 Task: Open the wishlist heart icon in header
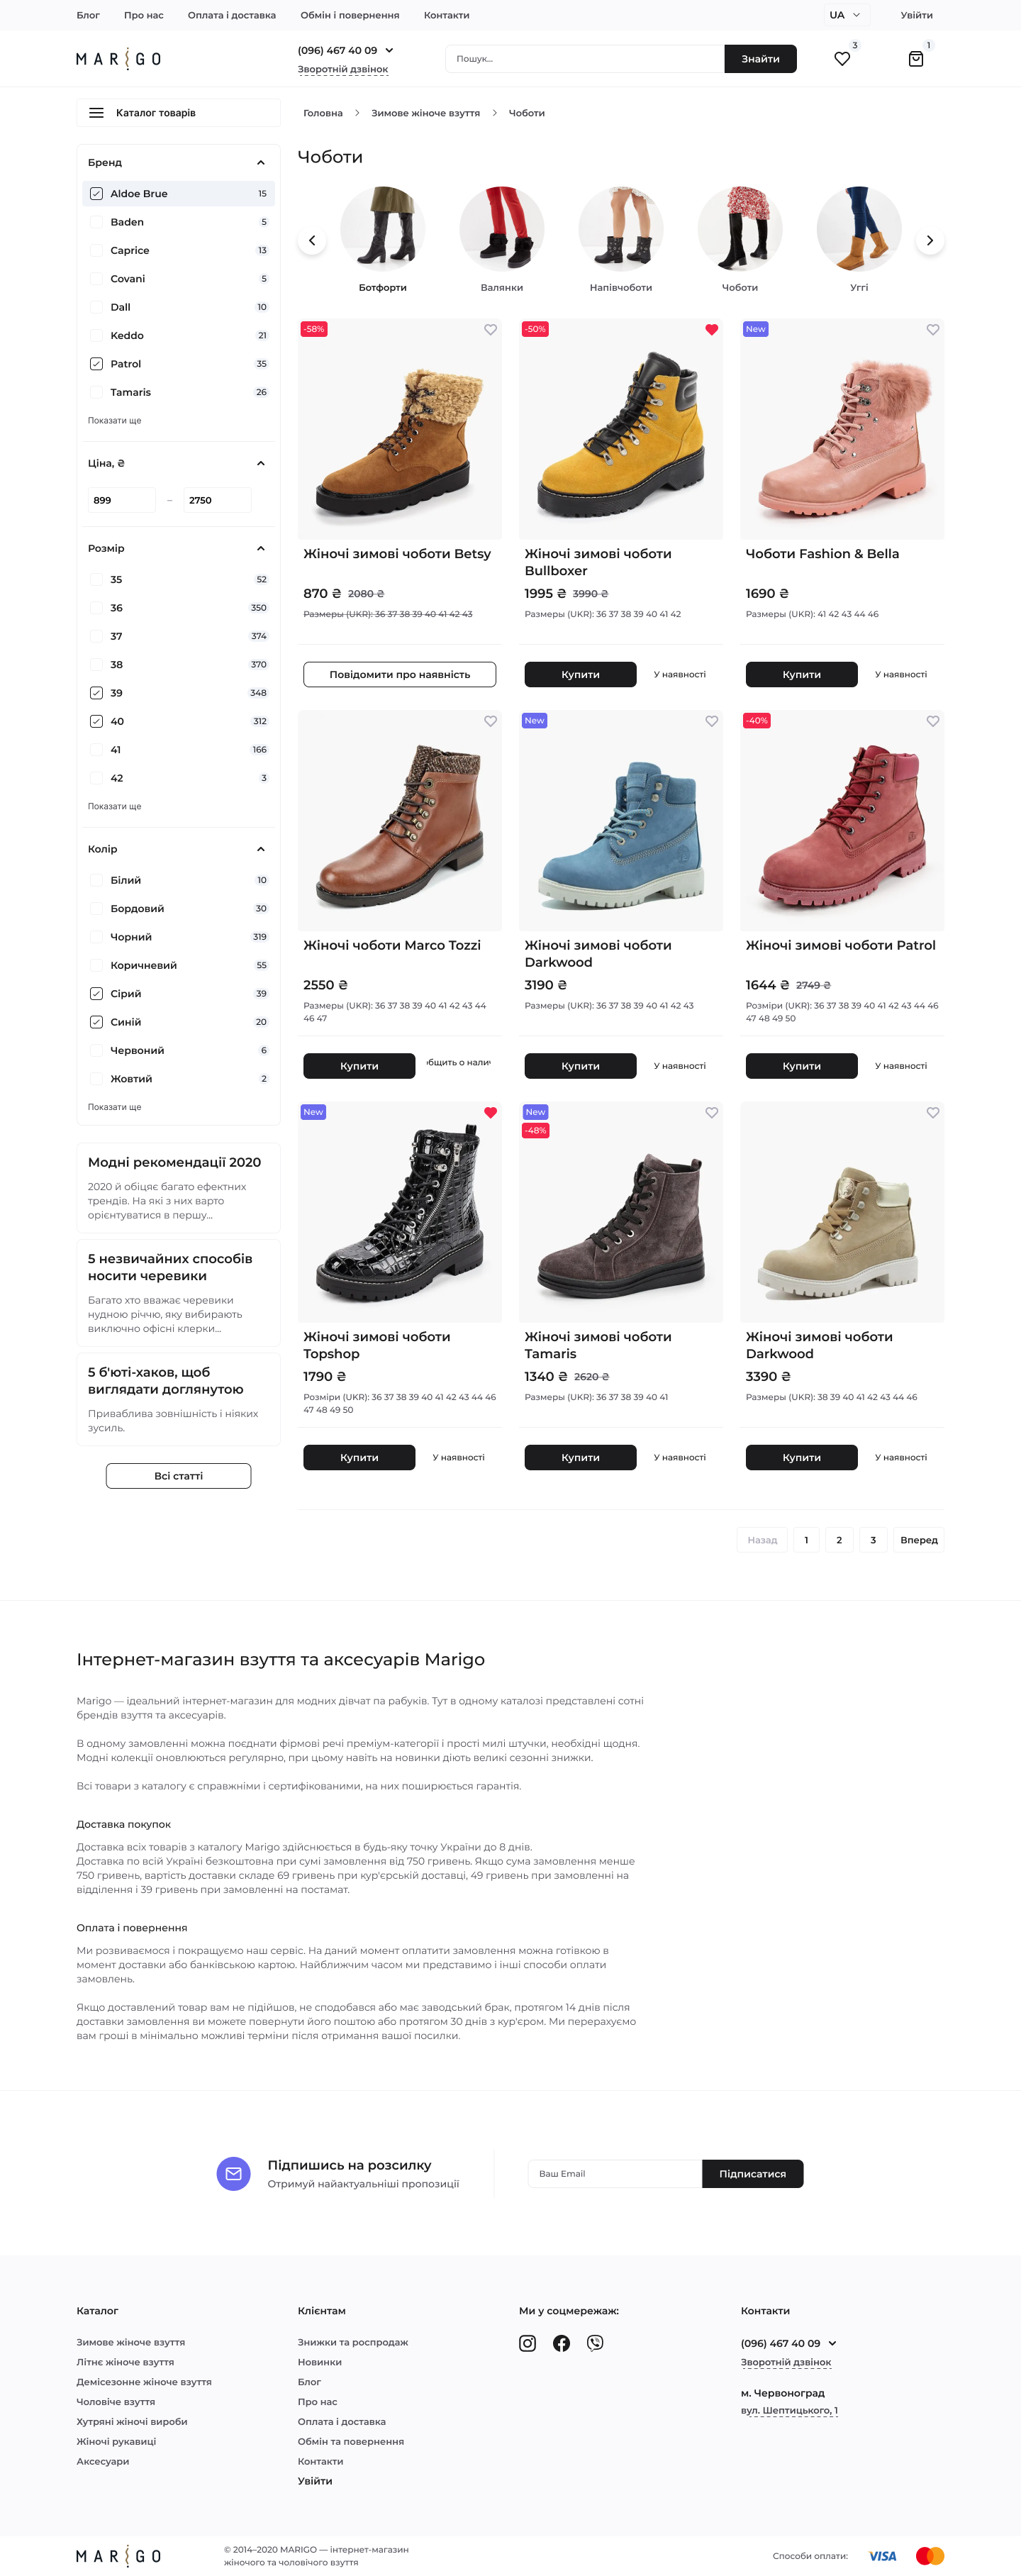tap(842, 59)
